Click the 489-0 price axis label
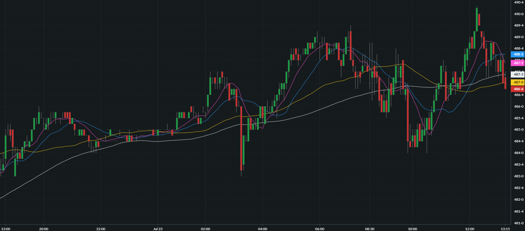 (x=519, y=37)
